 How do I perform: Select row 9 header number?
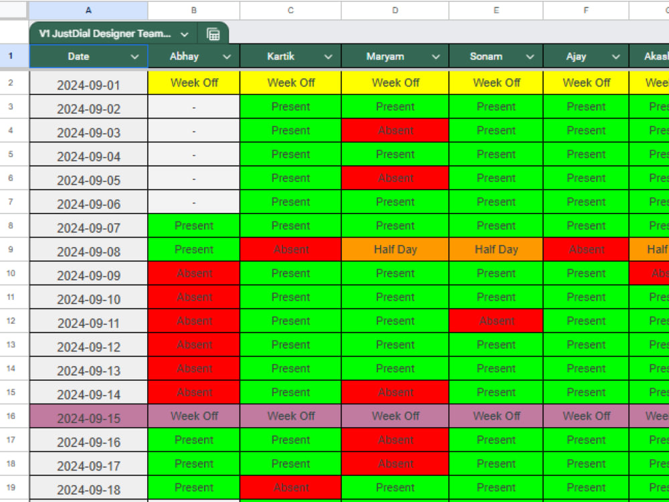[x=11, y=249]
